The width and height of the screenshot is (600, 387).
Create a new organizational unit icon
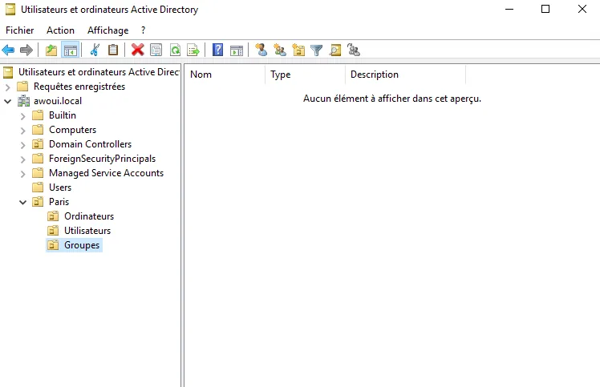pos(298,50)
